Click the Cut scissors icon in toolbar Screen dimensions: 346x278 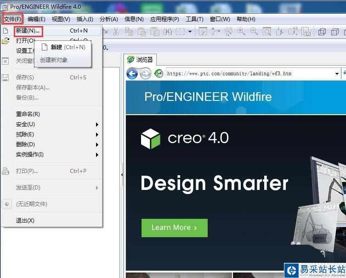[116, 32]
